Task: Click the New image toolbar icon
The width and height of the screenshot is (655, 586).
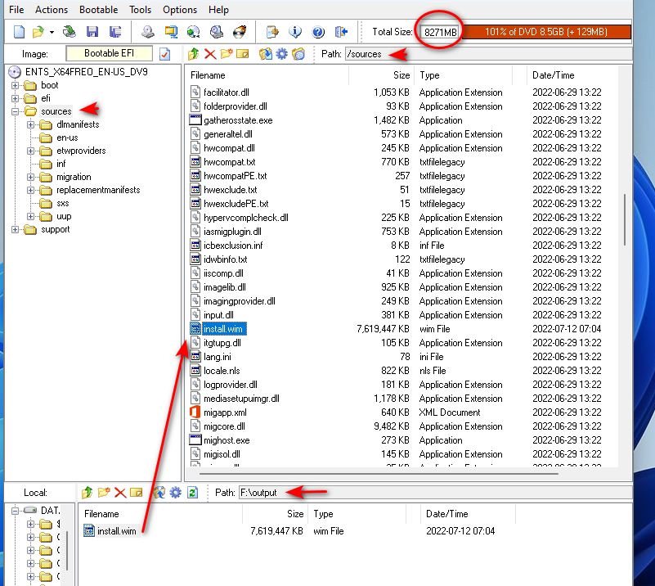Action: click(x=19, y=32)
